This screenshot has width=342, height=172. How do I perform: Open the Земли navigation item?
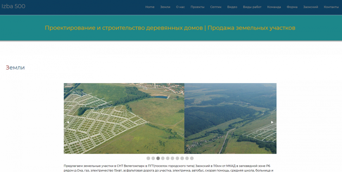pyautogui.click(x=165, y=7)
